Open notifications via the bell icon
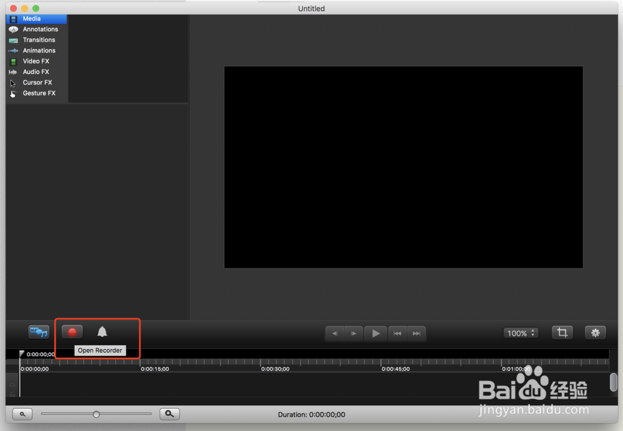 (102, 332)
